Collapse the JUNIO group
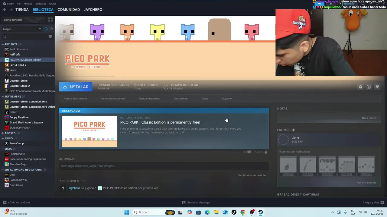This screenshot has width=387, height=217. [x=3, y=138]
